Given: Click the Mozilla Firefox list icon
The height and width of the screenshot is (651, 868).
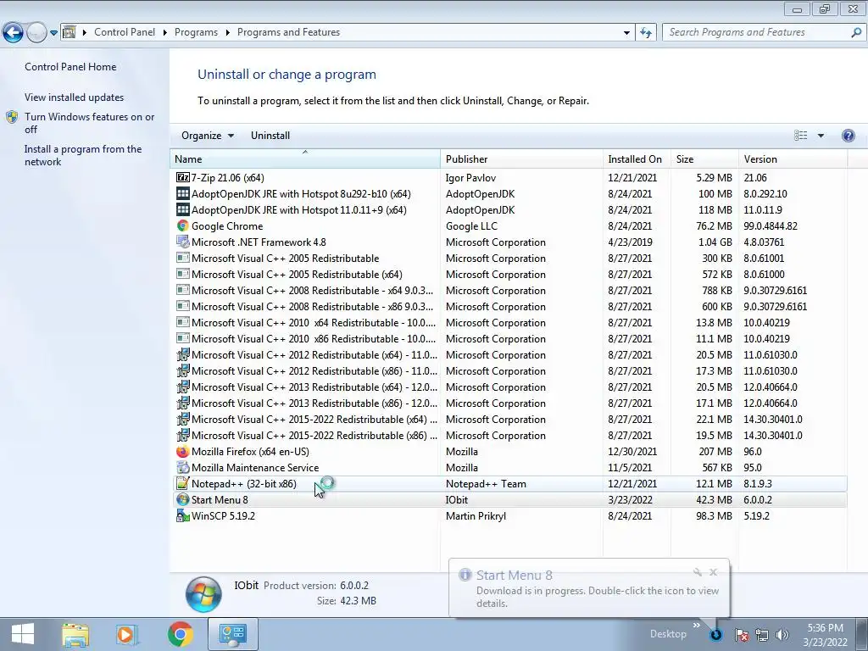Looking at the screenshot, I should [183, 452].
